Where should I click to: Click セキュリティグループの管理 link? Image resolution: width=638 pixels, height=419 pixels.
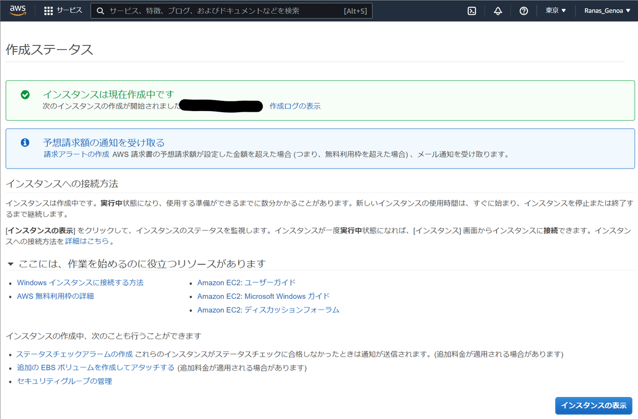click(64, 381)
